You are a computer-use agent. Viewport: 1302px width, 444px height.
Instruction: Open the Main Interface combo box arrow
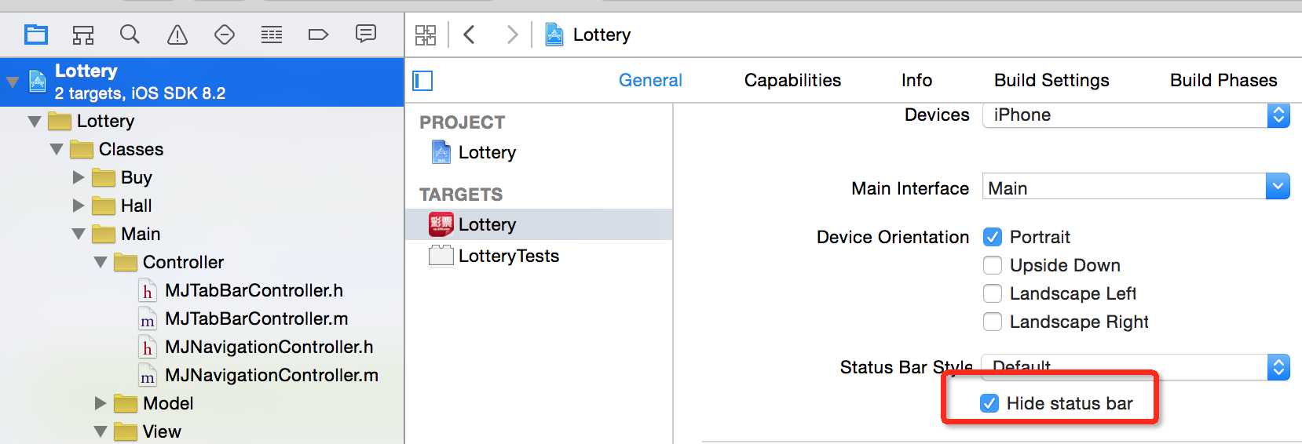(x=1278, y=187)
